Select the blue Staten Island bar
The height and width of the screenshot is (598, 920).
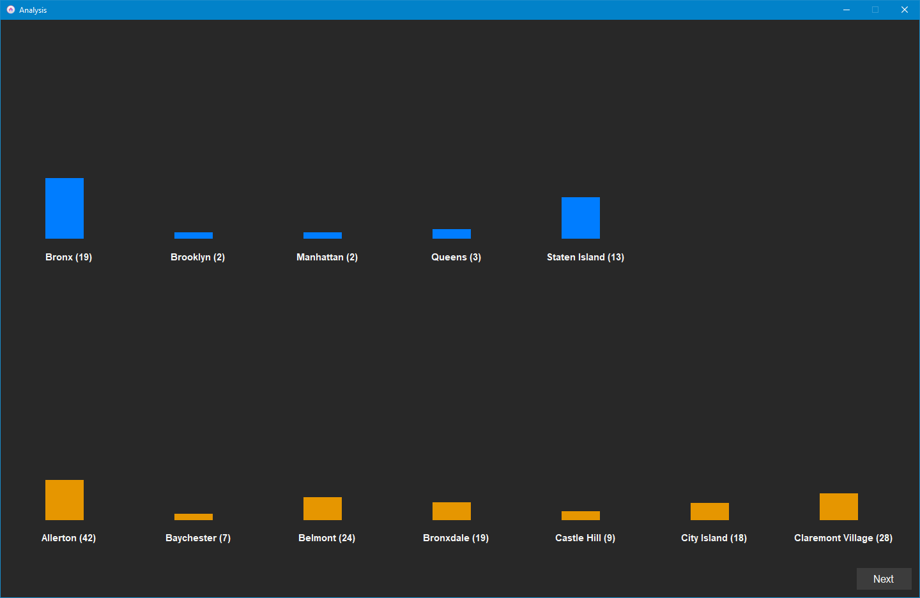pos(581,218)
